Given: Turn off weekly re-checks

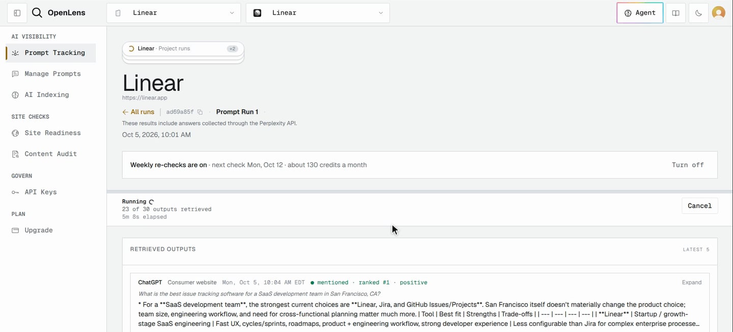Looking at the screenshot, I should 688,165.
